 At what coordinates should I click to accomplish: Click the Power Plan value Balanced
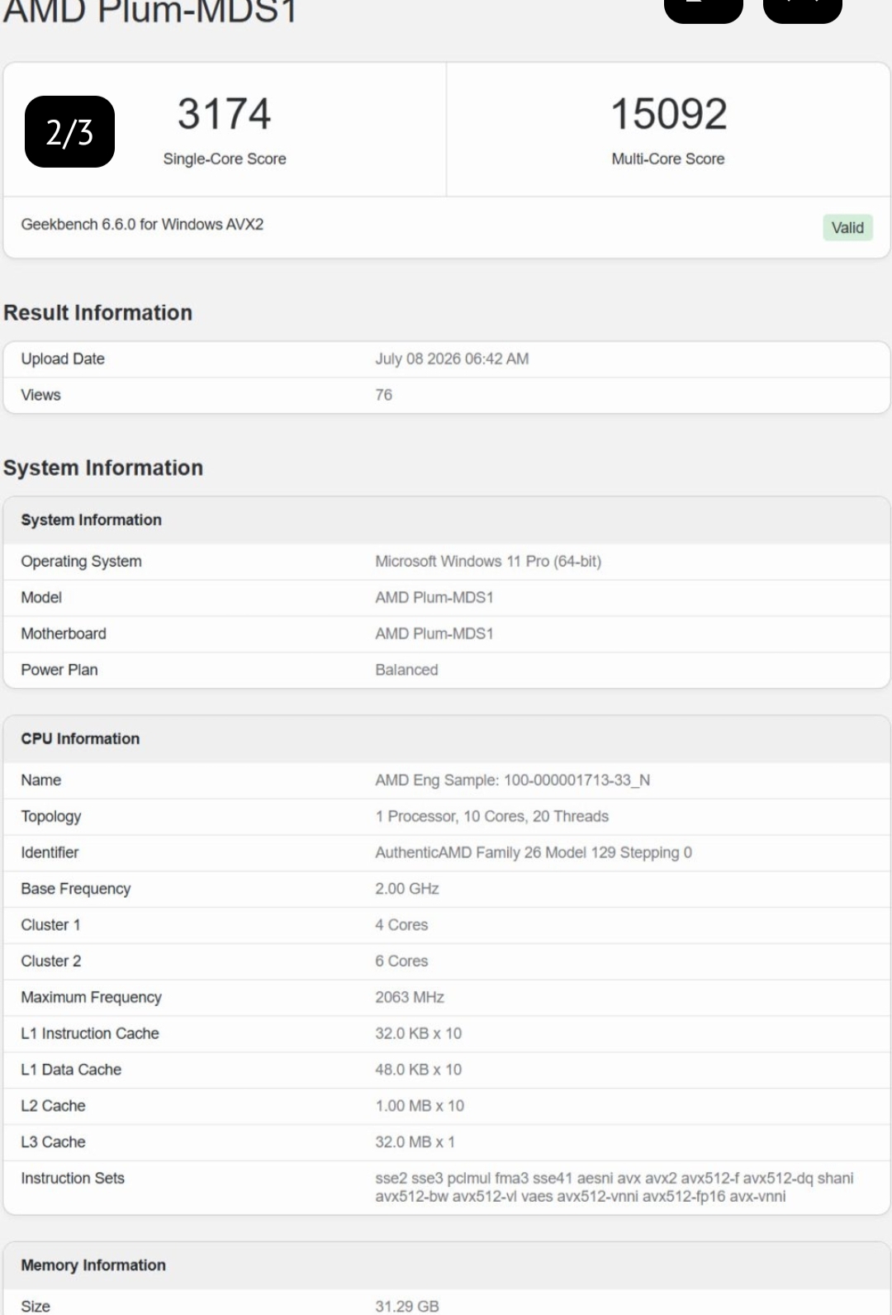(406, 670)
